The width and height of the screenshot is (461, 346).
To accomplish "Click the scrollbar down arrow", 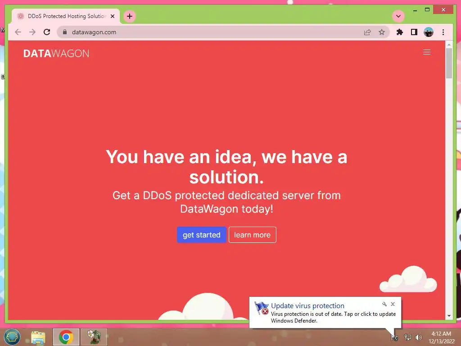I will click(x=449, y=316).
